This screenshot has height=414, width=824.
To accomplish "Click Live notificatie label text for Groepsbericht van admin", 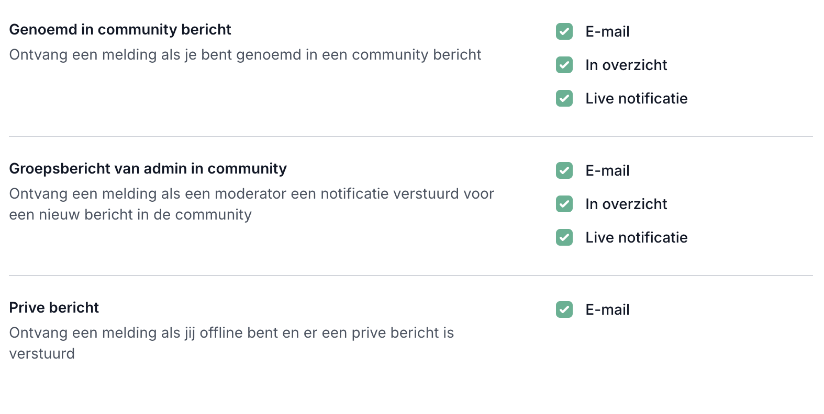I will click(636, 238).
